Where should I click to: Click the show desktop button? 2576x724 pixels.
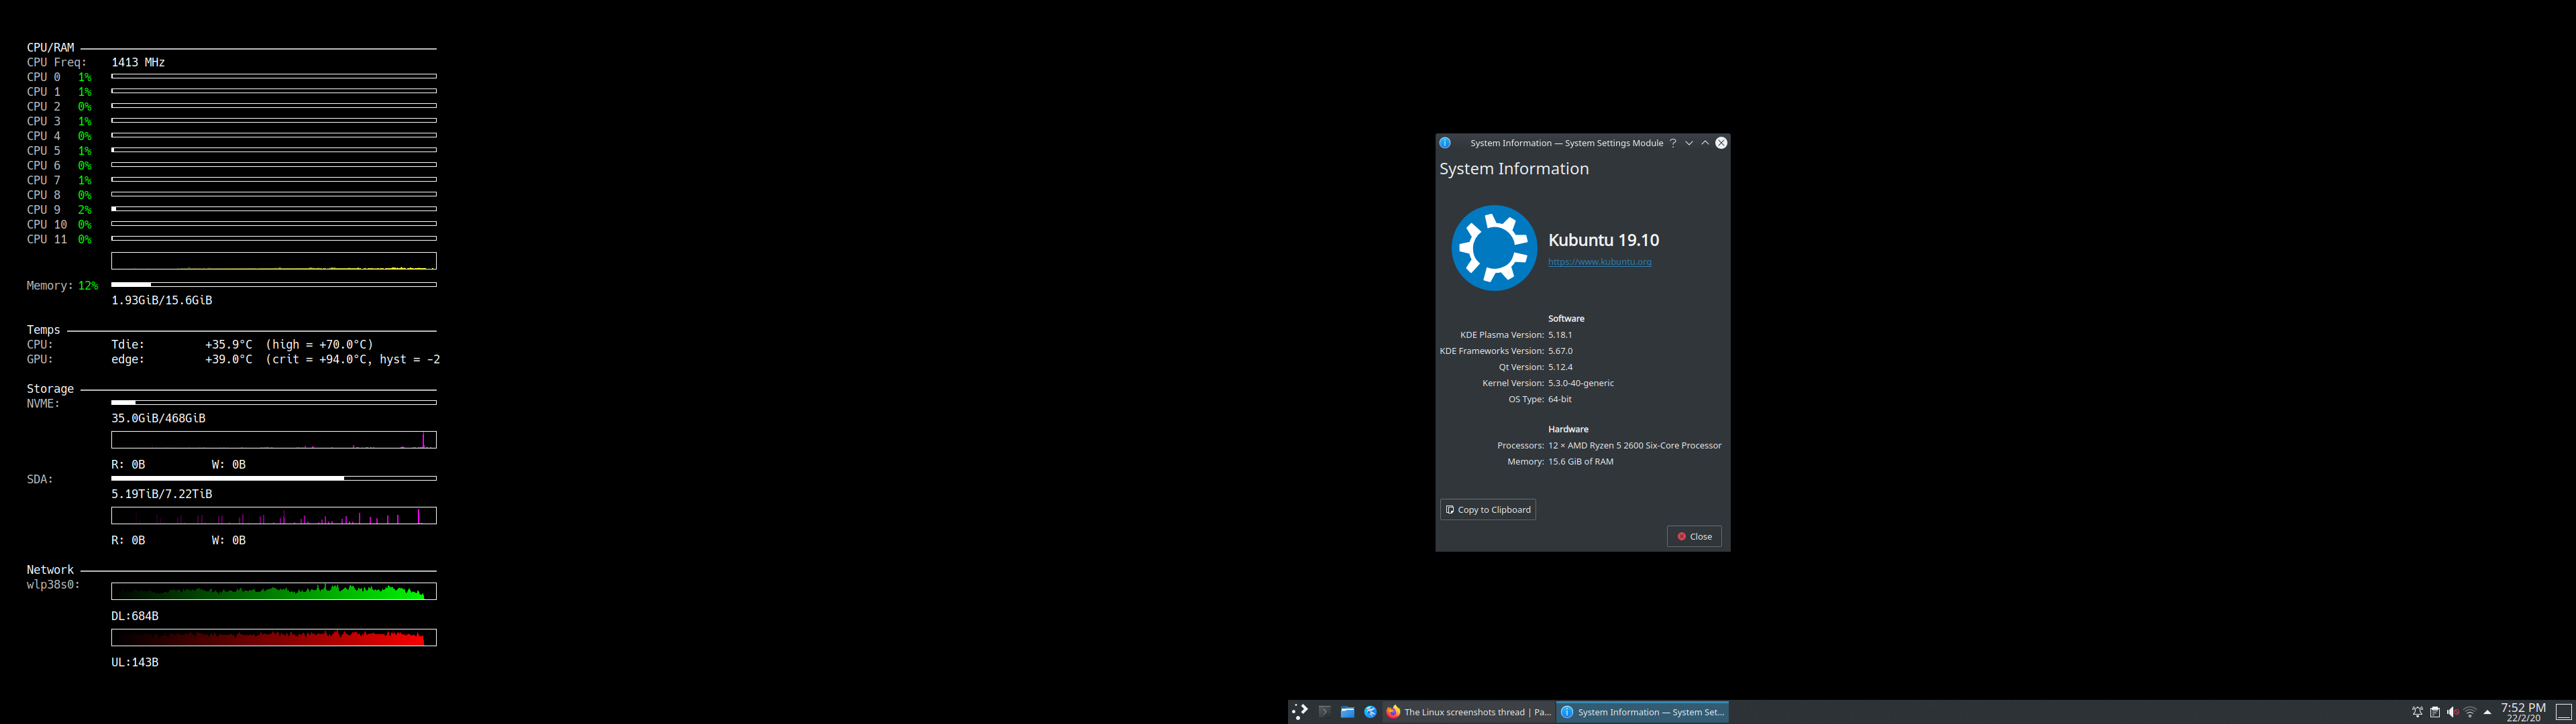coord(2563,712)
